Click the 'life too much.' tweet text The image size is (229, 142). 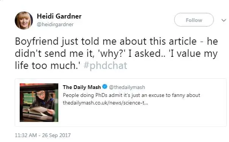pos(48,65)
